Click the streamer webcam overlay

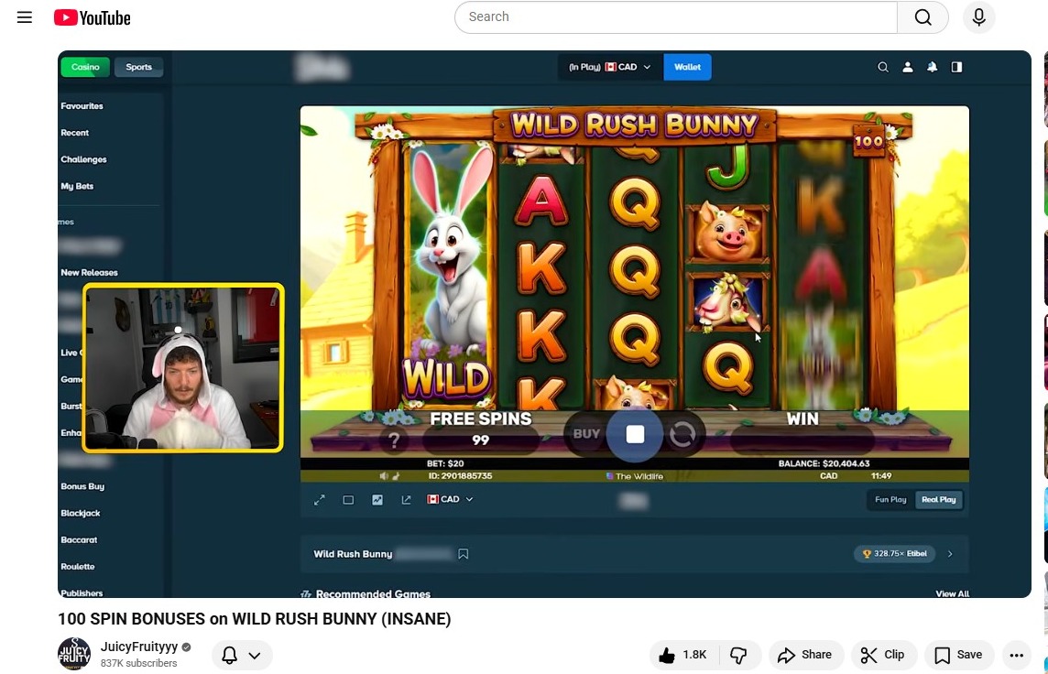tap(183, 367)
